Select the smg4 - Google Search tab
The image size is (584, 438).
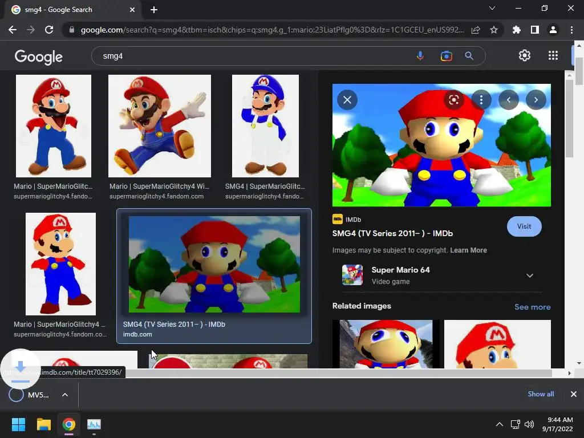click(x=72, y=10)
